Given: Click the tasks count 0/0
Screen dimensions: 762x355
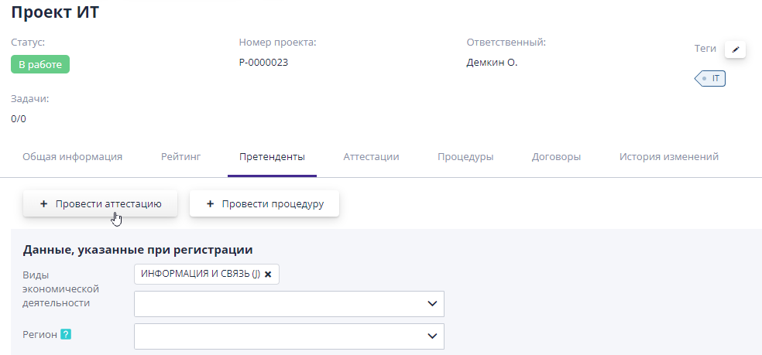Looking at the screenshot, I should 19,119.
